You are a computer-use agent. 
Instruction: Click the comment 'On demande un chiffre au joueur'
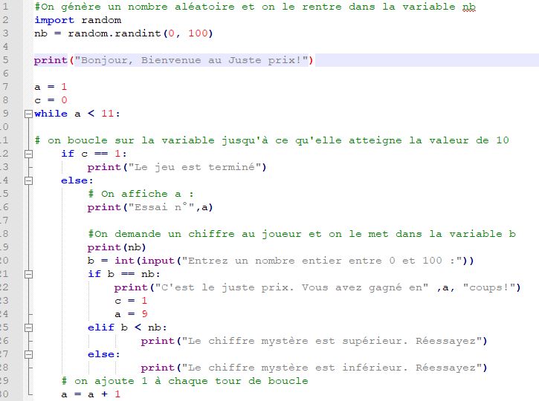302,234
